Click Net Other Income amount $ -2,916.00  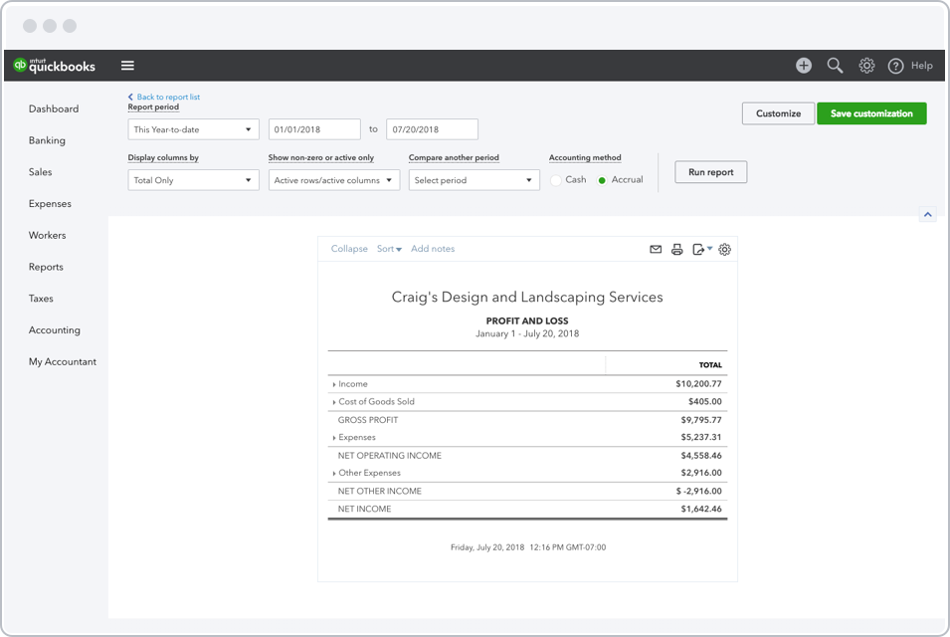pos(698,491)
